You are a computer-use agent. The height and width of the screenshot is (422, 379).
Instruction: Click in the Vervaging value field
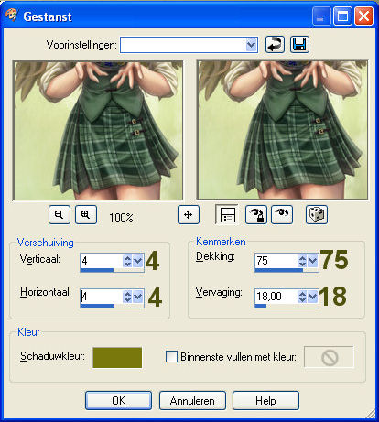click(276, 297)
